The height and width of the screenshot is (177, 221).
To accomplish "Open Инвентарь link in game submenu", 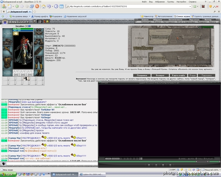I will point(146,22).
